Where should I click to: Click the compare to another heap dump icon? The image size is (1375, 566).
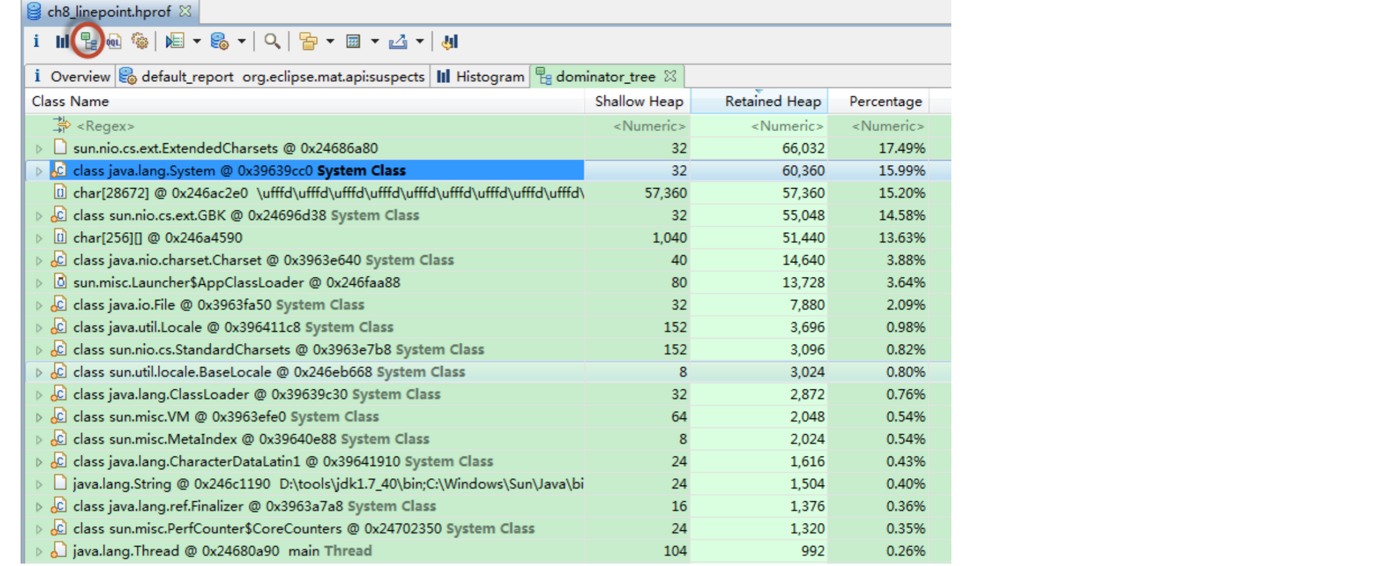tap(450, 41)
